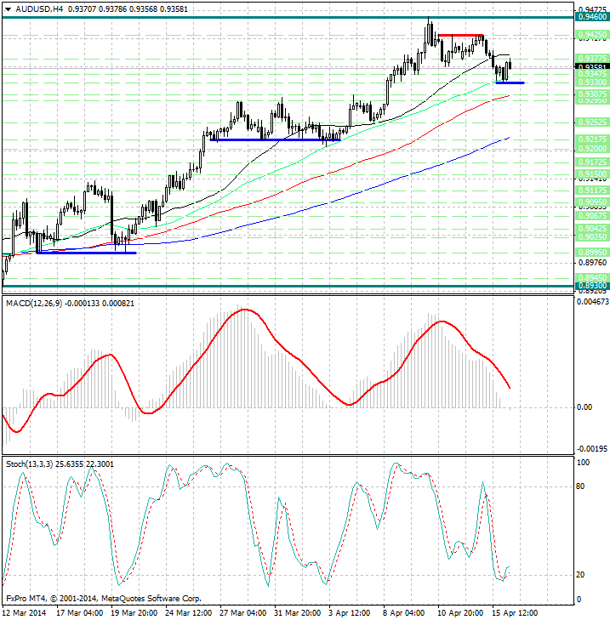Image resolution: width=610 pixels, height=620 pixels.
Task: Click the 15 Apr 12:00 time label
Action: 515,613
